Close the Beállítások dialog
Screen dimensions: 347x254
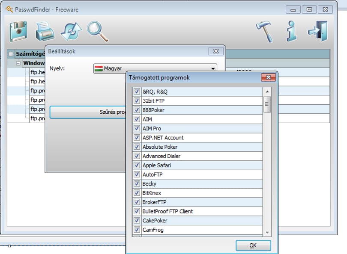point(216,51)
